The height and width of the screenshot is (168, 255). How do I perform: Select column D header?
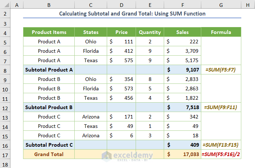pos(121,5)
